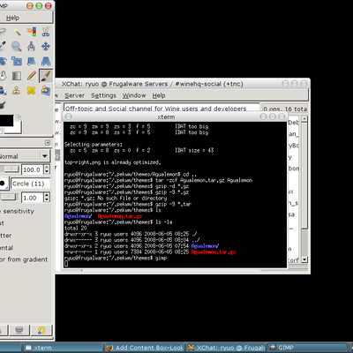Open the XChat Server menu

coord(75,95)
